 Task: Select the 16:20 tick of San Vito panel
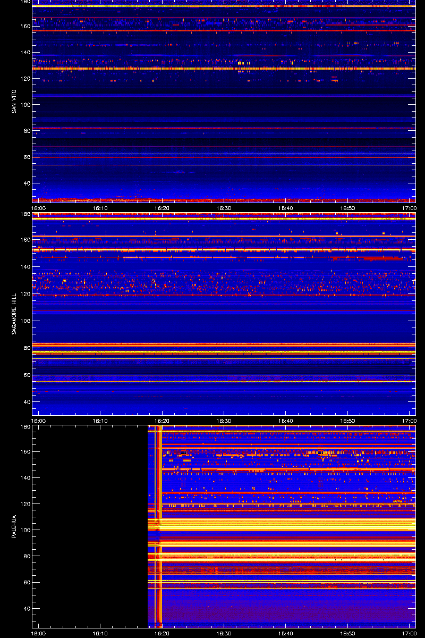coord(162,208)
